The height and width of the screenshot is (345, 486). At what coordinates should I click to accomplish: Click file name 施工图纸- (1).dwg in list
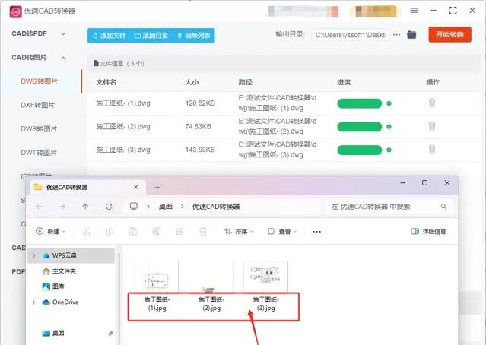coord(123,103)
